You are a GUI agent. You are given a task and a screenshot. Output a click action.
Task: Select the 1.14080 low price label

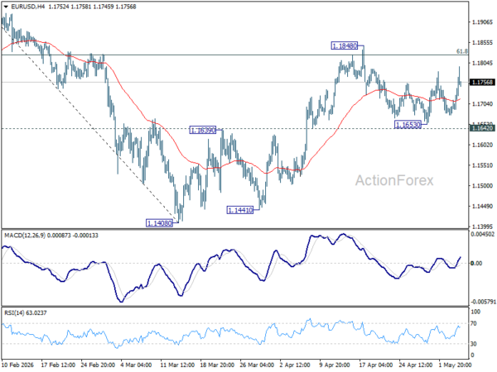click(159, 223)
